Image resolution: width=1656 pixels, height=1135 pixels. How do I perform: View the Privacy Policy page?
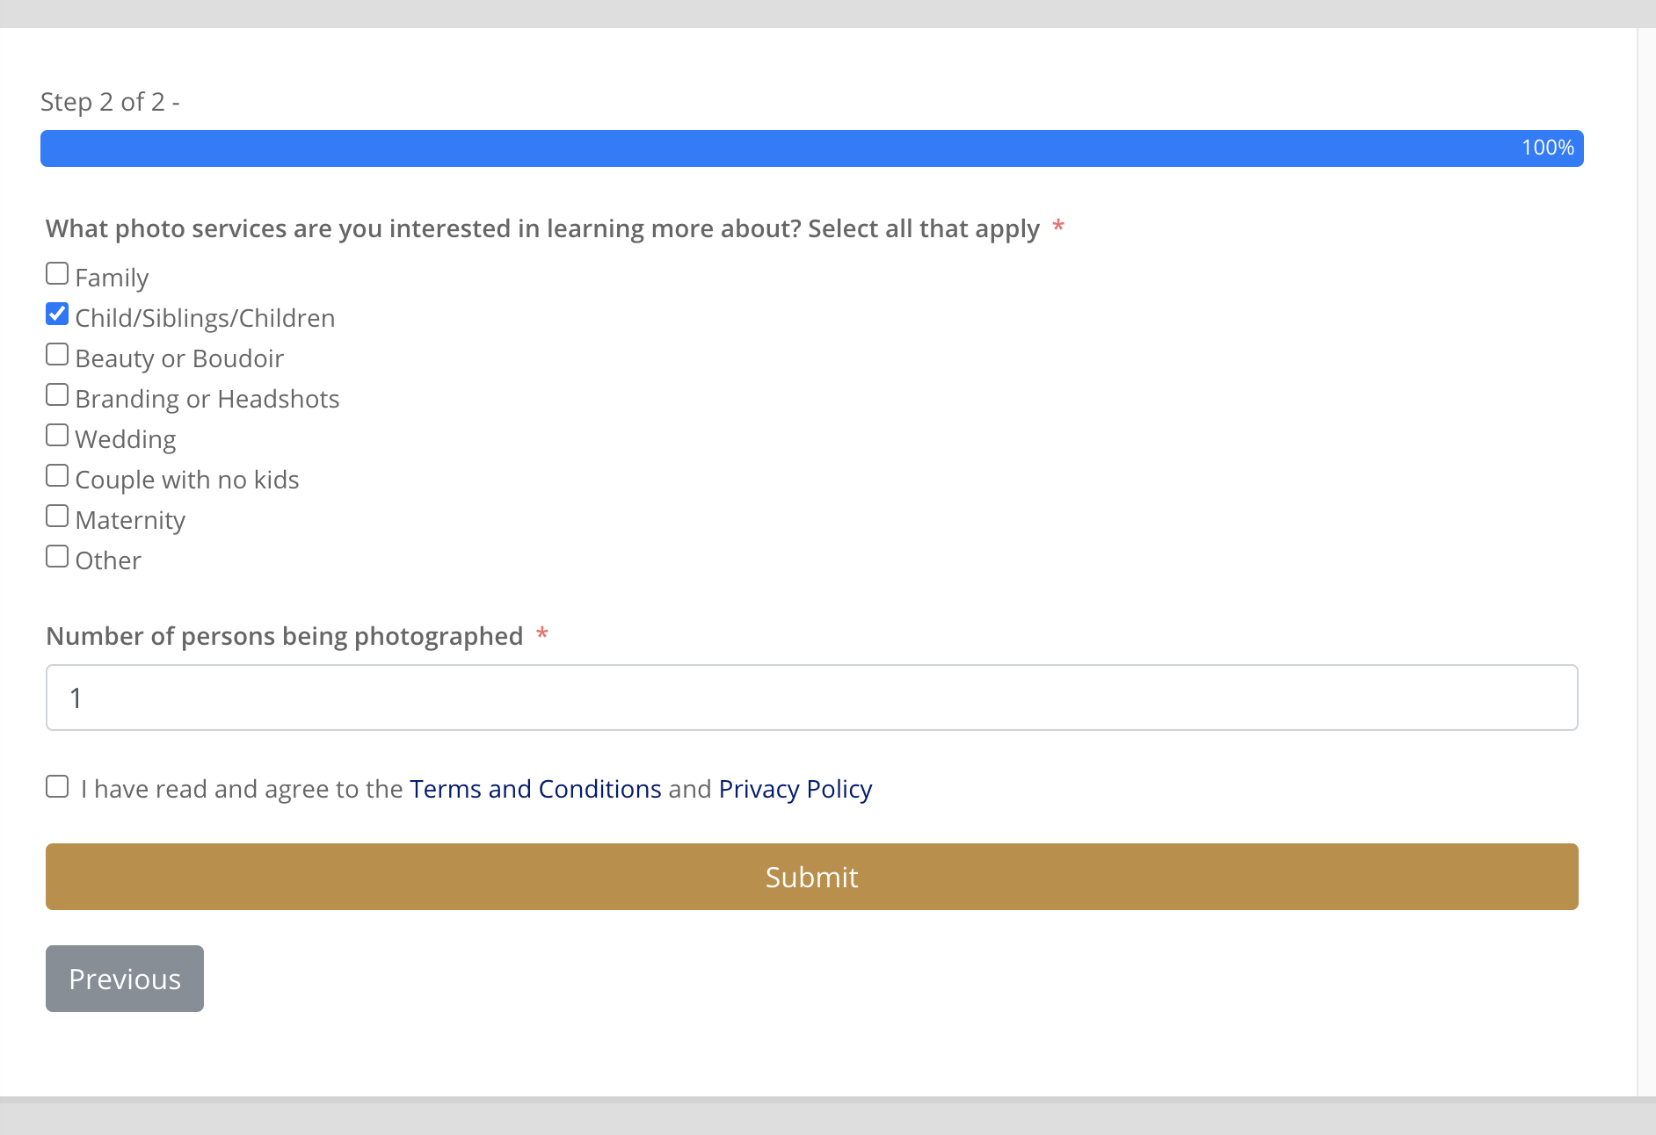point(795,789)
